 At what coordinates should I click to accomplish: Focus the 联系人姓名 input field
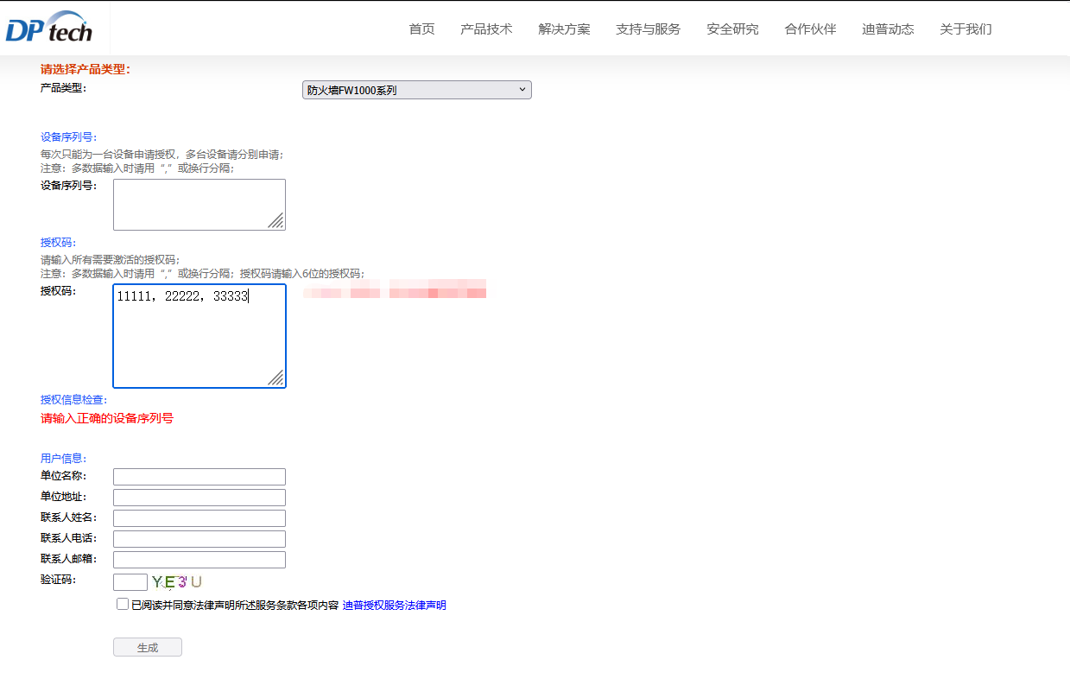click(x=199, y=518)
